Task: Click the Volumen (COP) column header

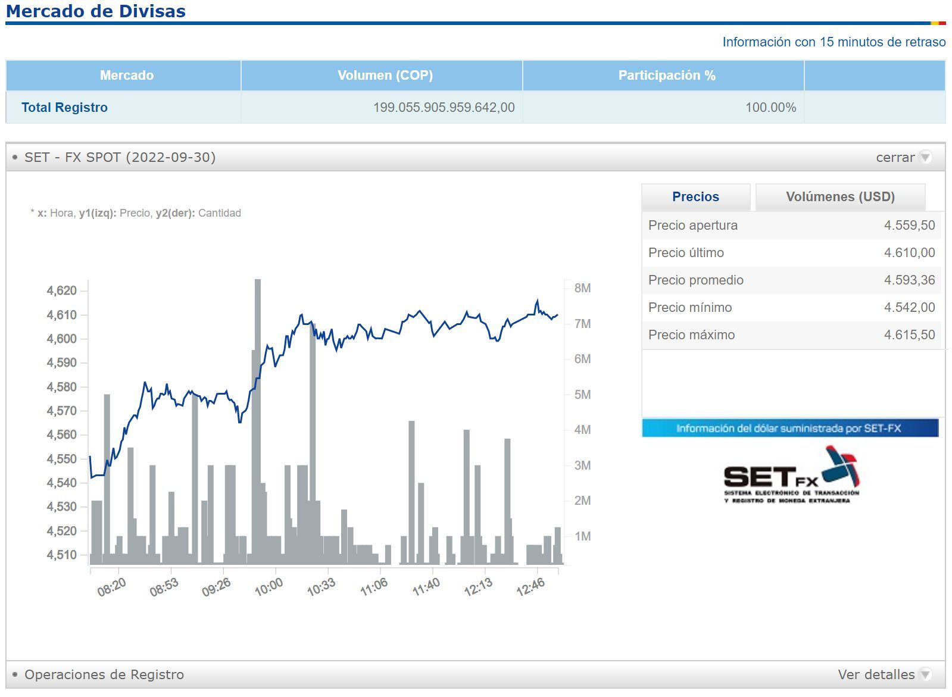Action: click(x=385, y=76)
